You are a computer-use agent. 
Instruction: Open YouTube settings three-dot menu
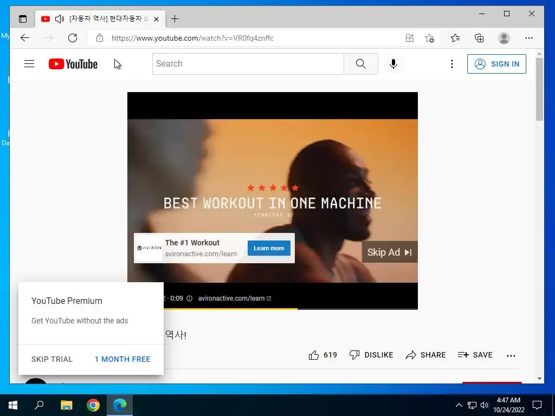pos(451,64)
